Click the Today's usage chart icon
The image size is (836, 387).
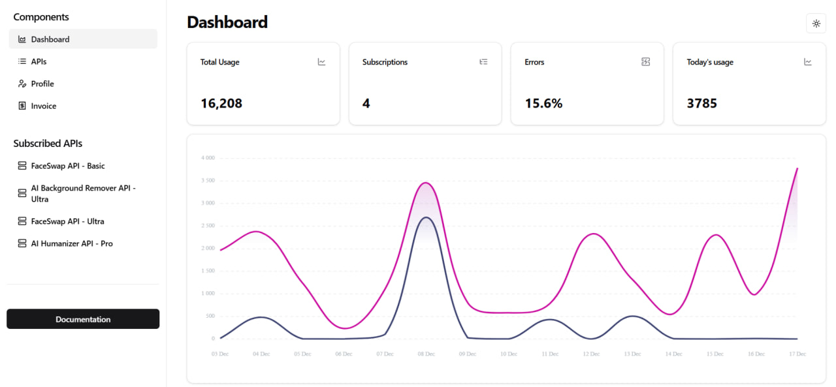point(807,62)
